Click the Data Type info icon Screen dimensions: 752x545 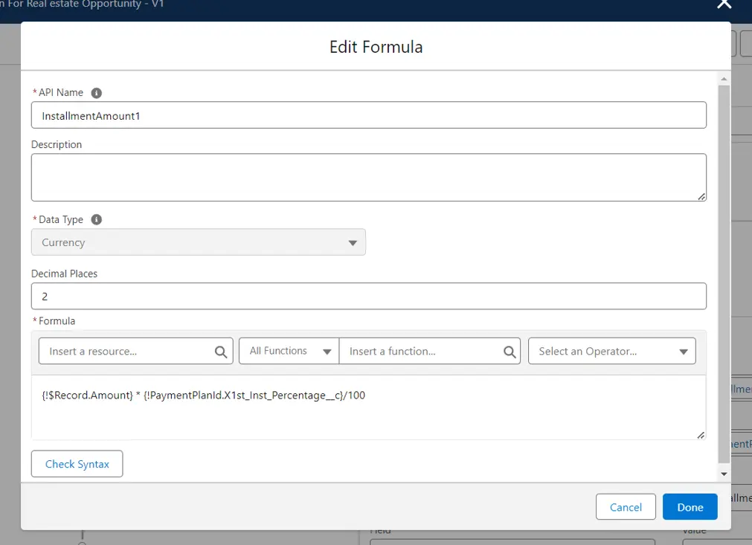tap(96, 220)
